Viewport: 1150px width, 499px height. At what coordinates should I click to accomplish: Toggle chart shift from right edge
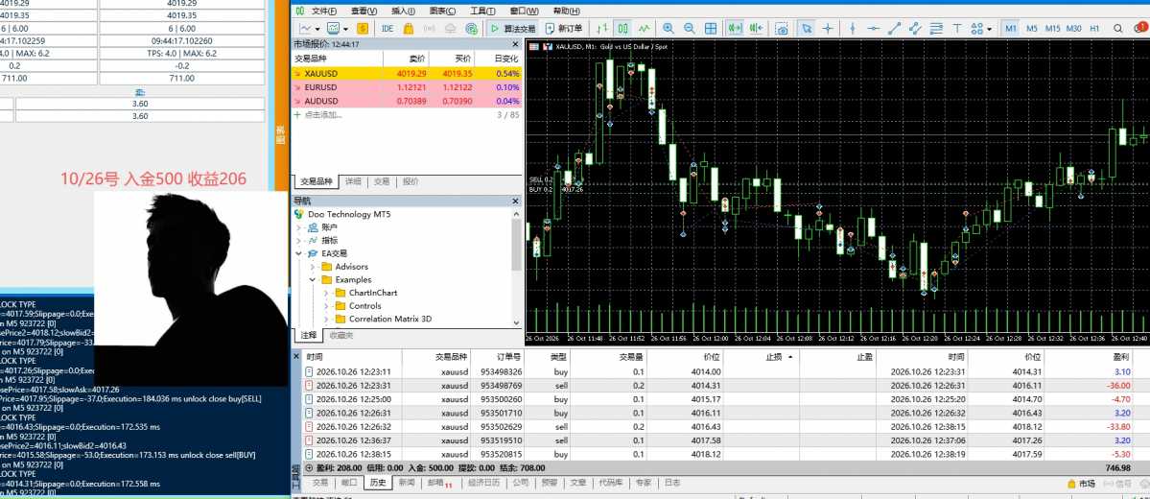click(756, 28)
